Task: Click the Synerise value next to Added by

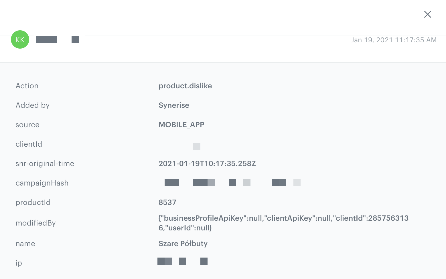Action: (174, 105)
